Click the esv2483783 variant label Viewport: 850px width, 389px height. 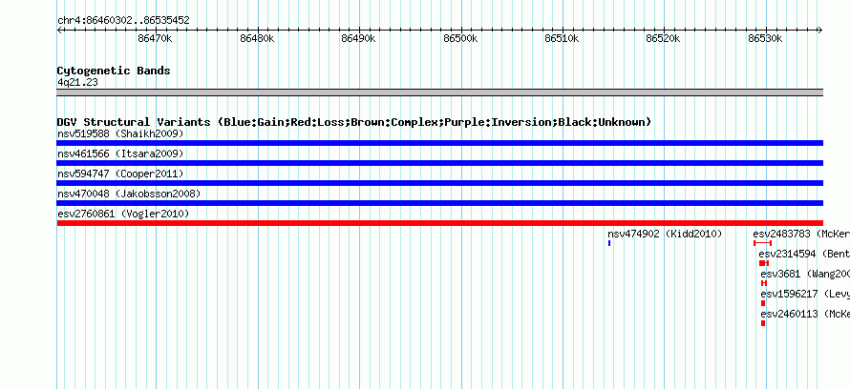(801, 235)
